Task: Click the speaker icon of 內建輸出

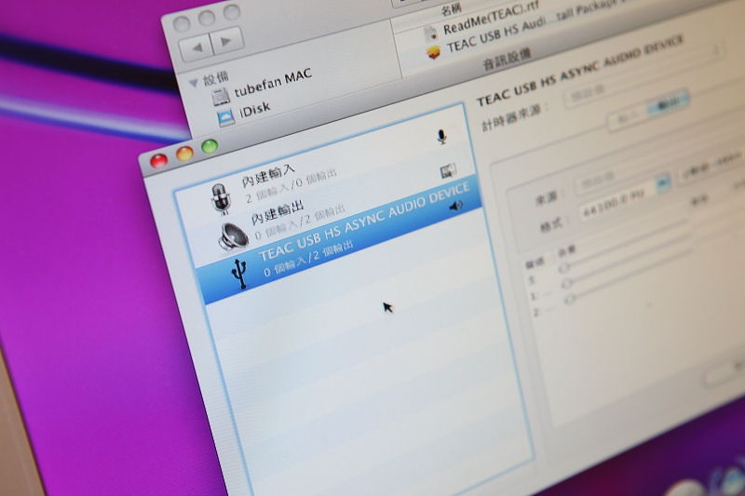Action: pos(234,236)
